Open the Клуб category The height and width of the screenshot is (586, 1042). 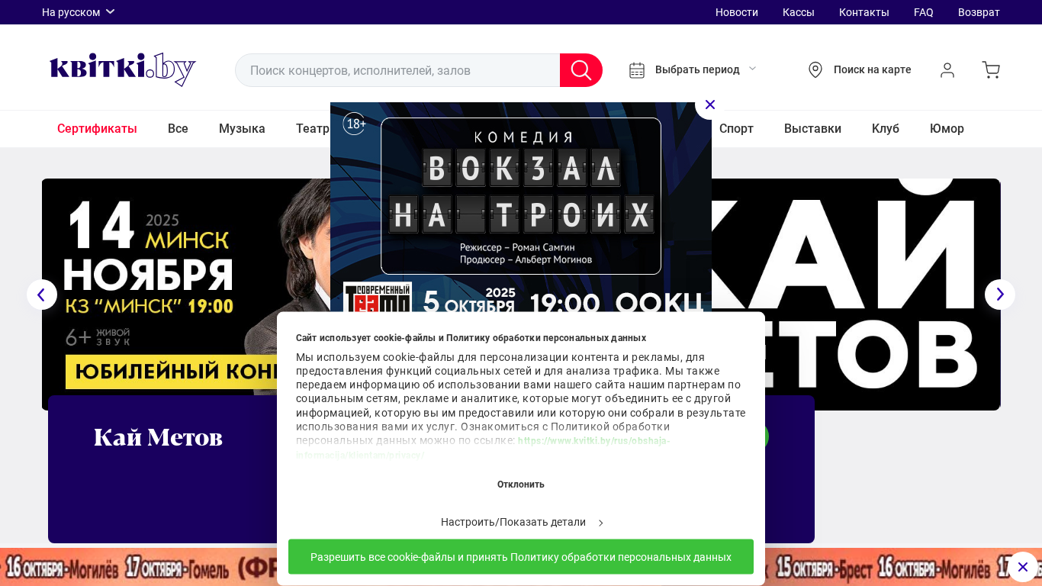[x=886, y=129]
